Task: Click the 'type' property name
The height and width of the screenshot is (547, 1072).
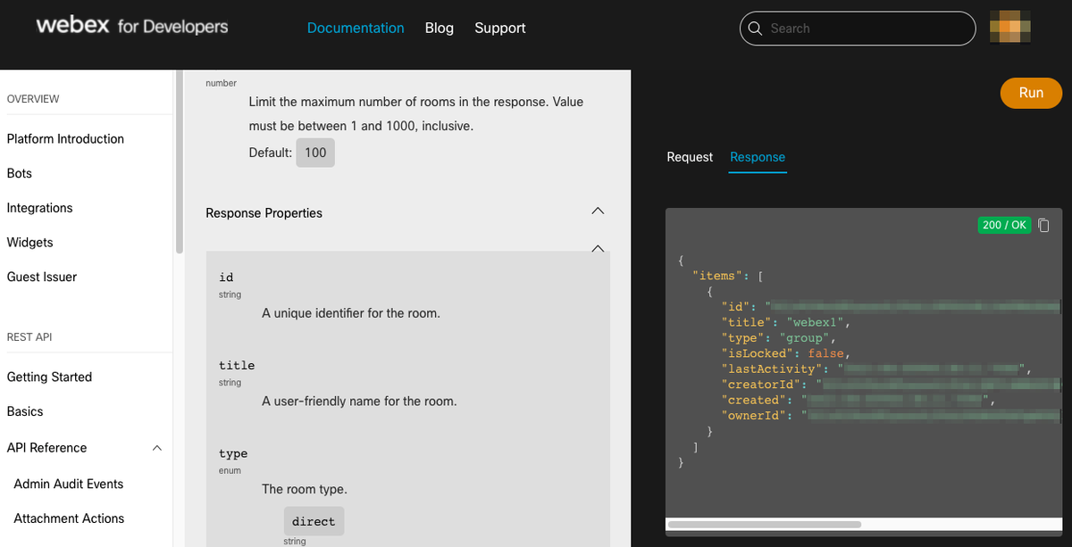Action: pos(233,454)
